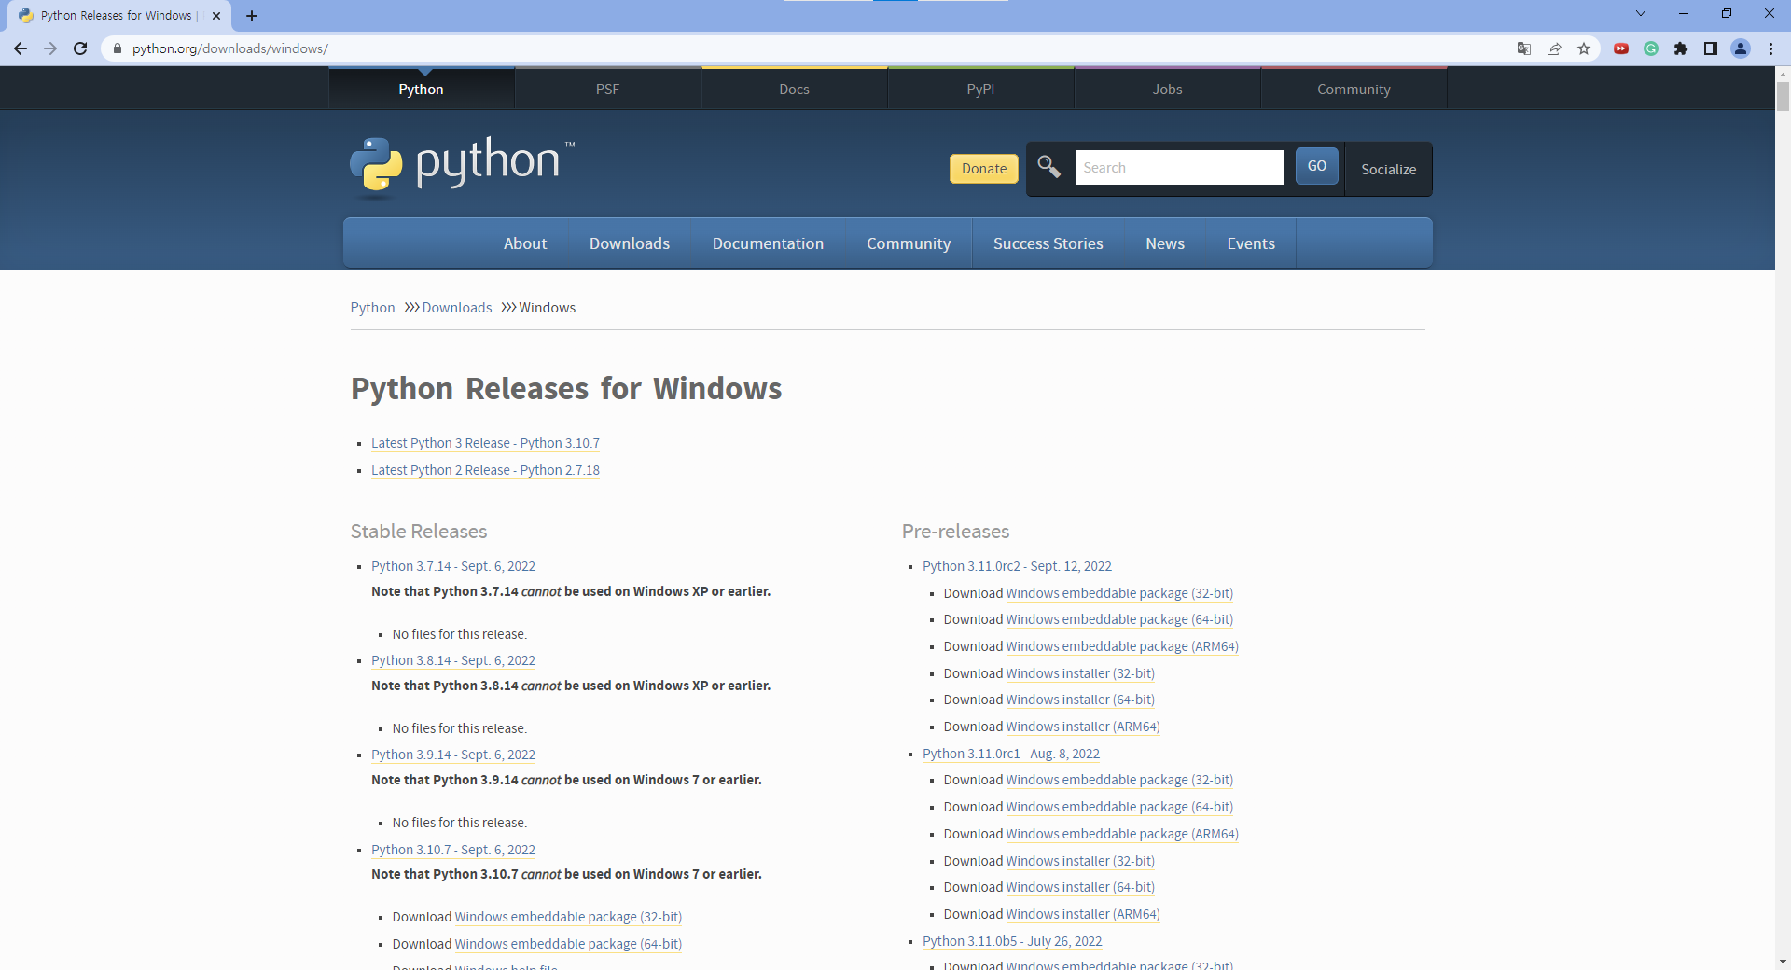Open the Chrome profile avatar

[1741, 48]
